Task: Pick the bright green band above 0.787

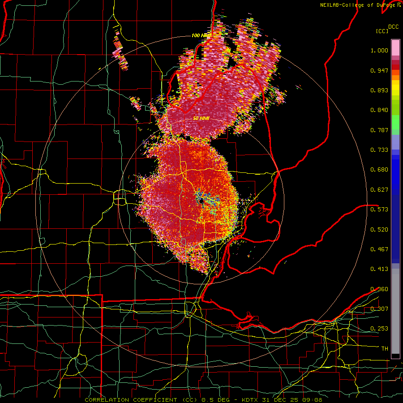Action: point(395,122)
